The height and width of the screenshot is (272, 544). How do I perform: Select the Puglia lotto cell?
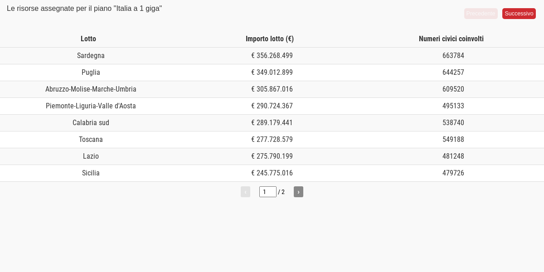91,73
